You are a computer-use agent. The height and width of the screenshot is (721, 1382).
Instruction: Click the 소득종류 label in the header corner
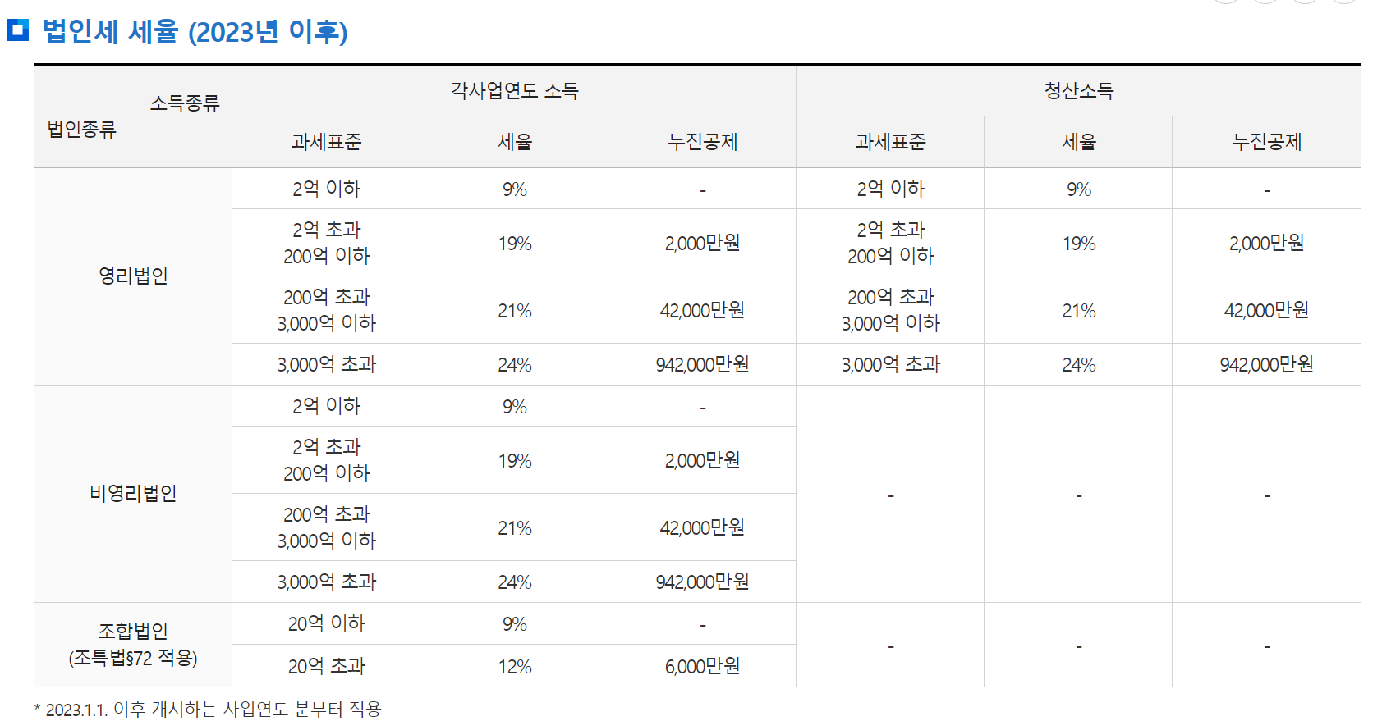tap(185, 103)
